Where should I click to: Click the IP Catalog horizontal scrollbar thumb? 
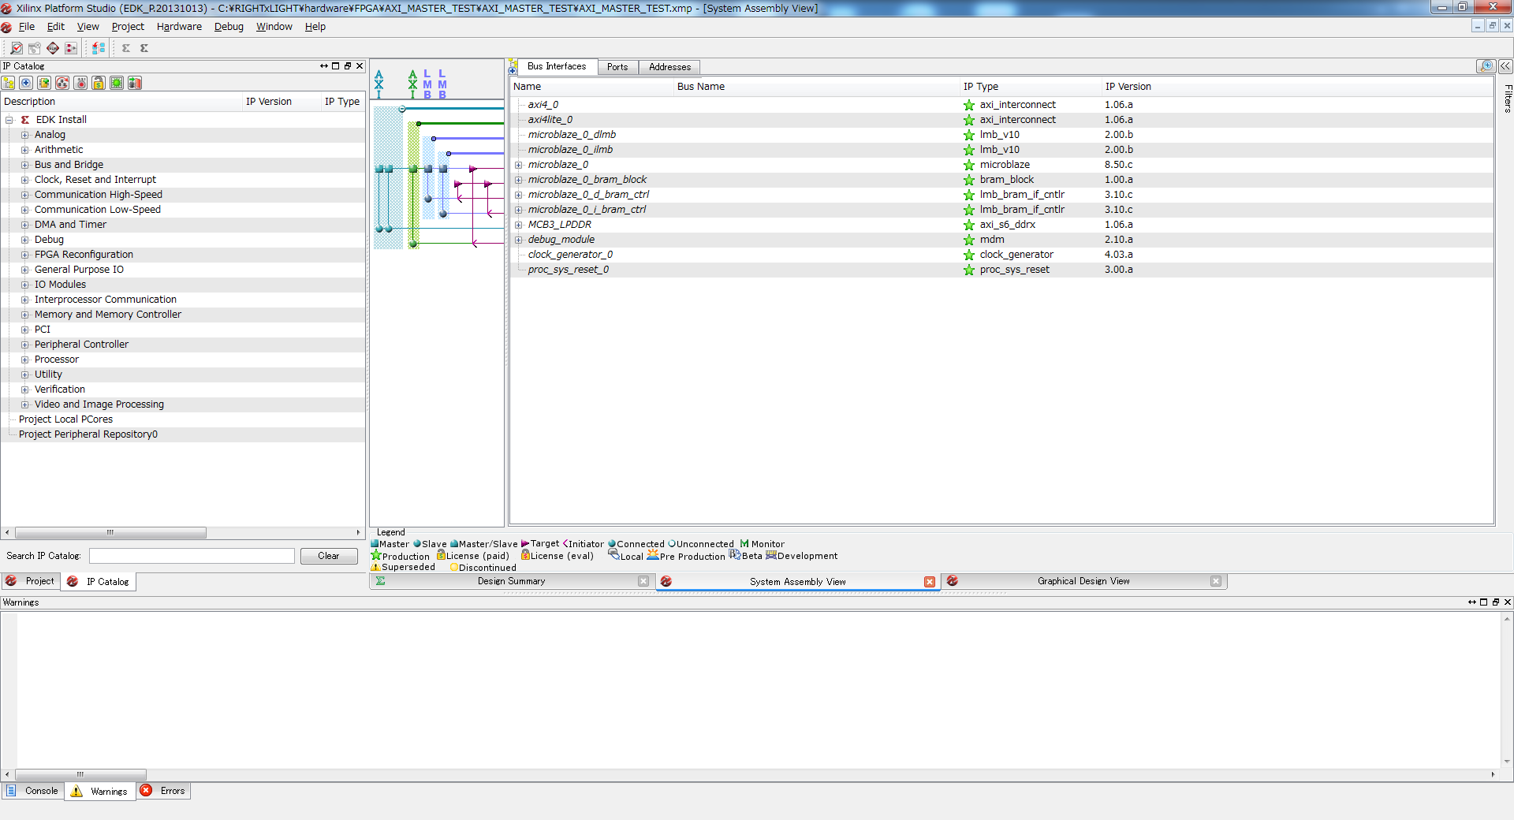click(110, 532)
